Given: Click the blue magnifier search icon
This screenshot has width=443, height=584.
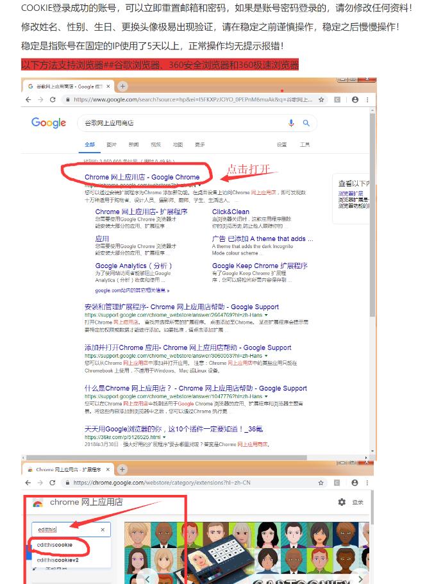Looking at the screenshot, I should [306, 123].
